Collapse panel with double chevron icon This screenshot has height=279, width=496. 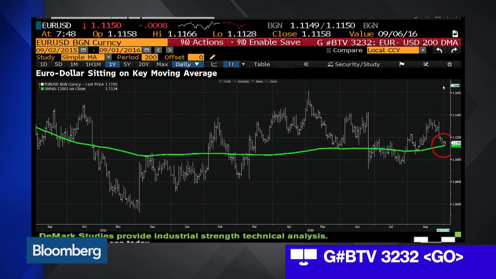click(306, 64)
